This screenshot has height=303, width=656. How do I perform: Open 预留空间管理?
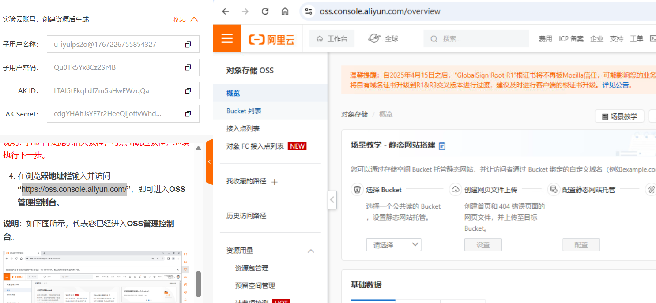click(x=255, y=285)
